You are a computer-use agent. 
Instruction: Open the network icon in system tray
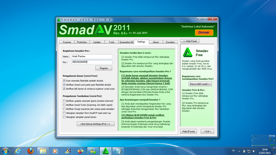click(249, 151)
